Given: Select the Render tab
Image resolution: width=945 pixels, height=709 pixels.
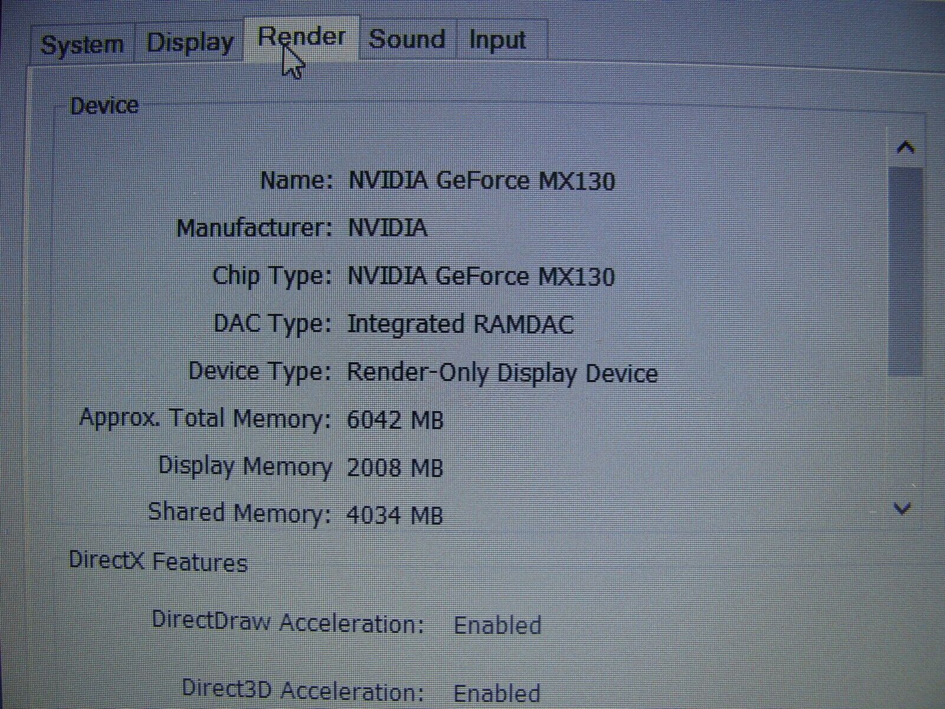Looking at the screenshot, I should [301, 38].
